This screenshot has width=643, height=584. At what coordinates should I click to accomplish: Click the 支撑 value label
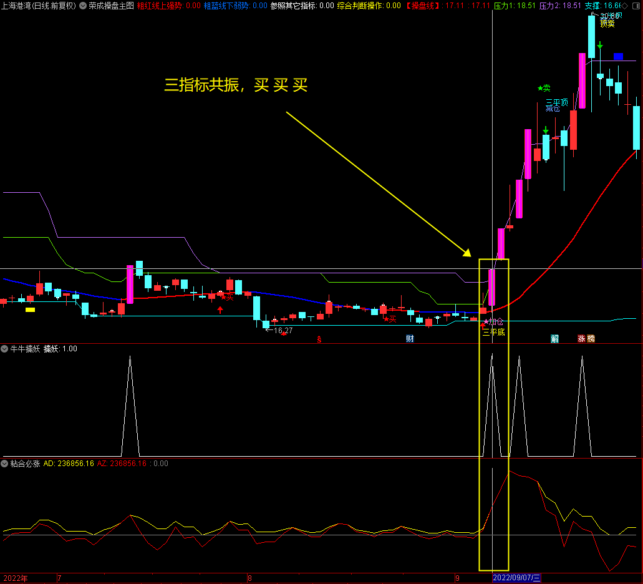(x=603, y=6)
